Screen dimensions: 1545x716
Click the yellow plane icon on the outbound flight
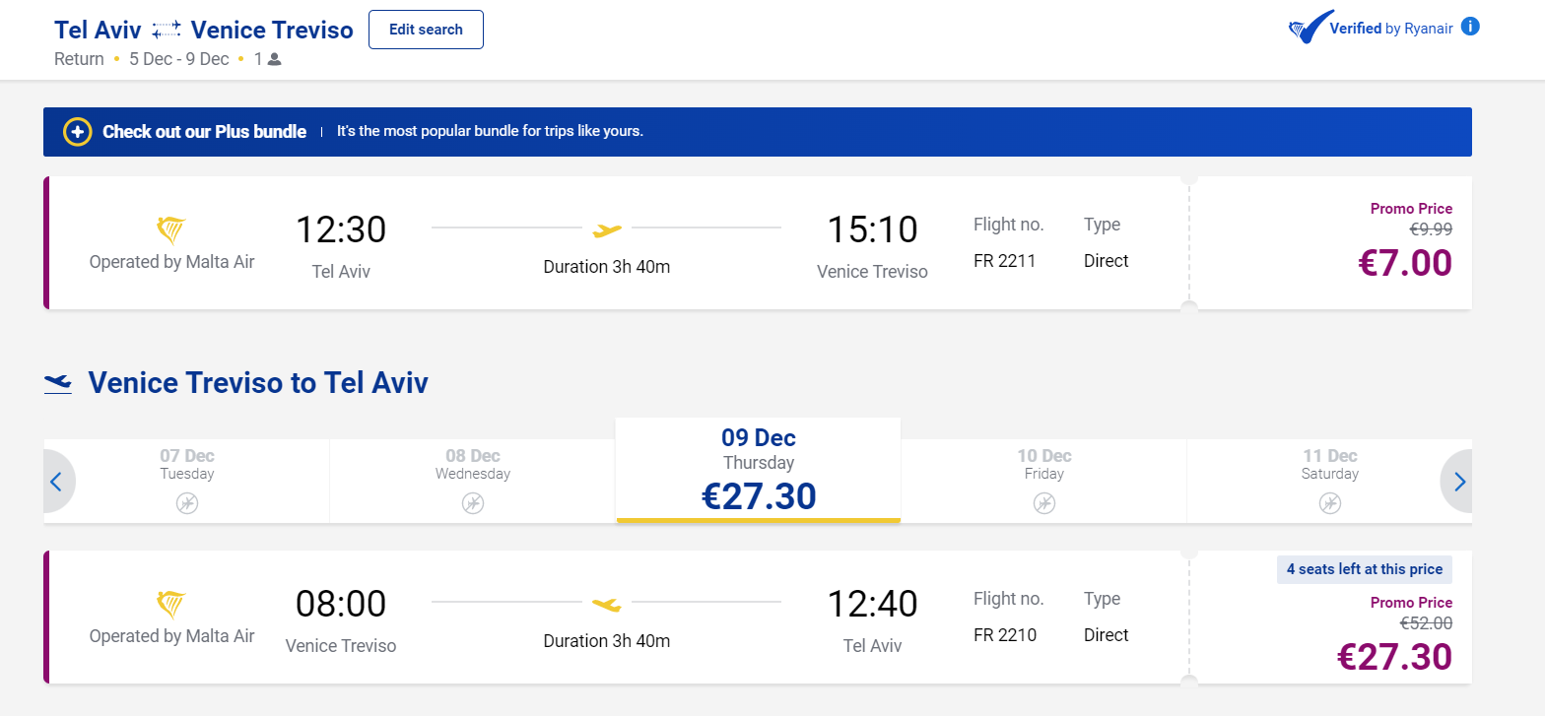click(607, 230)
